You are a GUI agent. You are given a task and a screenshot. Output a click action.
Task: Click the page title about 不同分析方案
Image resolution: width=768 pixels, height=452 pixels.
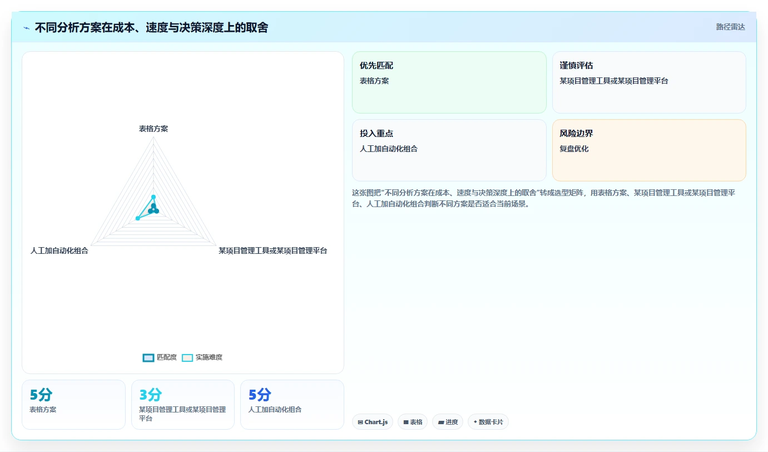coord(151,27)
